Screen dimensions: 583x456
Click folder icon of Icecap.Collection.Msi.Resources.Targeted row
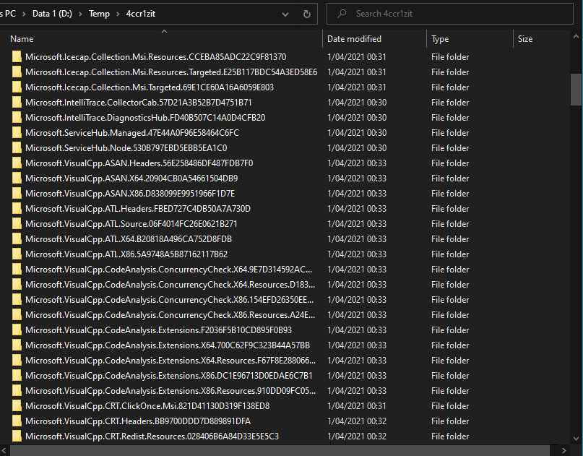coord(17,72)
